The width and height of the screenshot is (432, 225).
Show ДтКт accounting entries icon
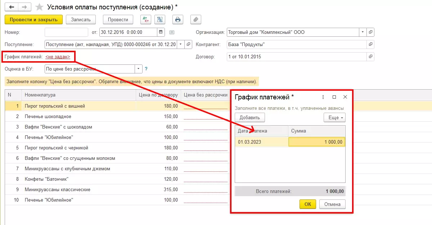(146, 19)
